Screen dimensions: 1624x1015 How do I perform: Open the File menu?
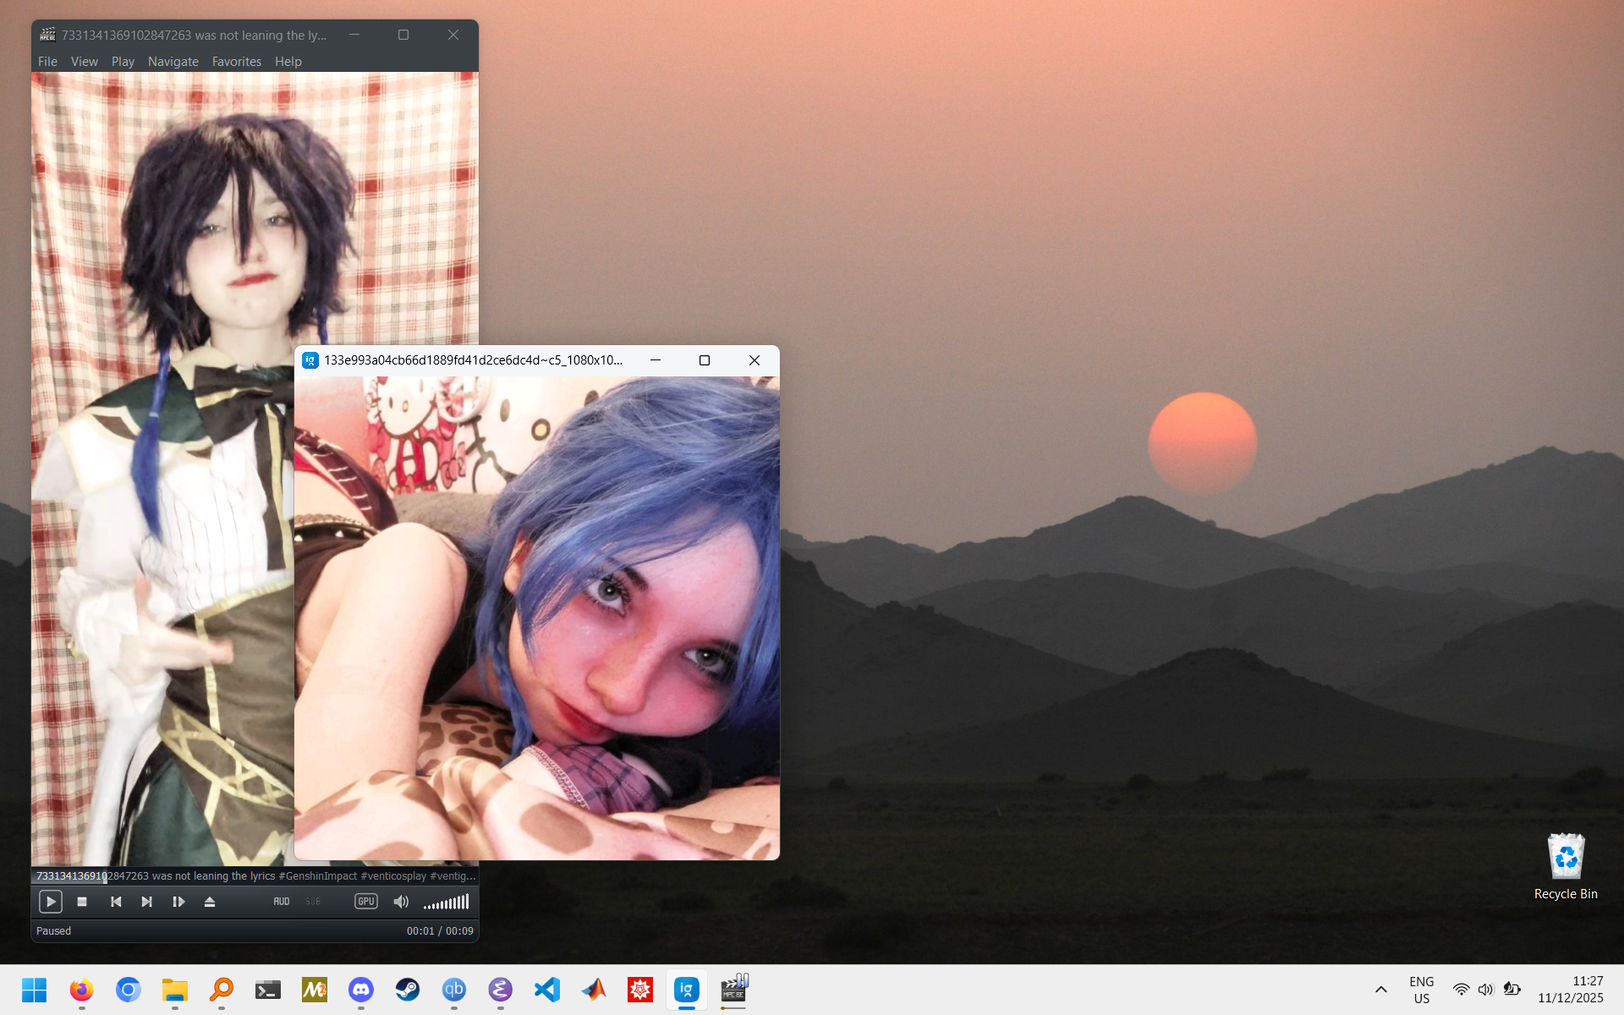point(47,62)
